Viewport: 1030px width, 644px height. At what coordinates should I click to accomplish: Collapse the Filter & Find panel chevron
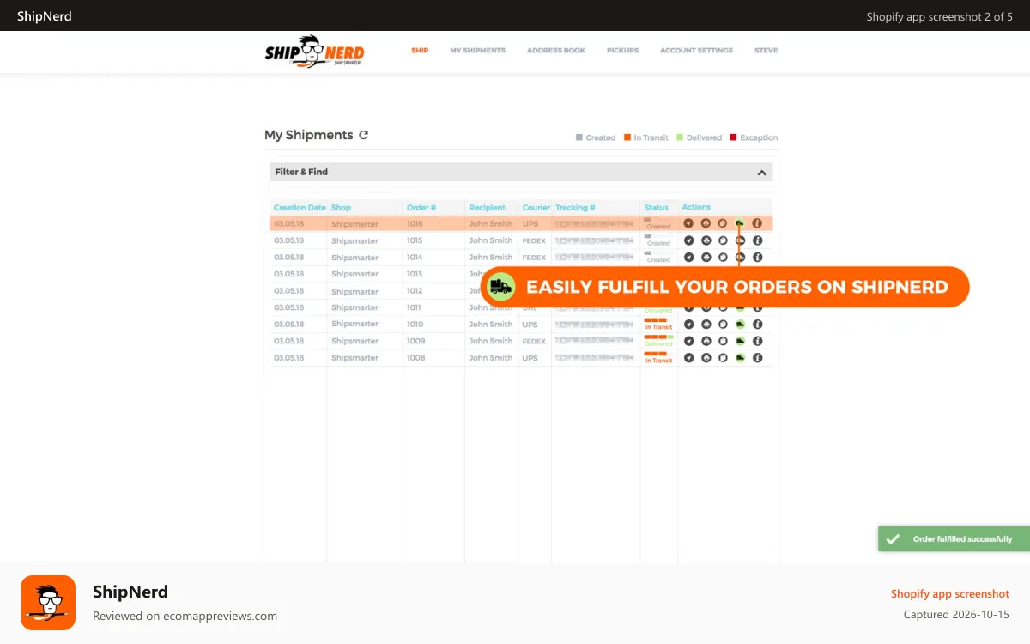tap(761, 173)
